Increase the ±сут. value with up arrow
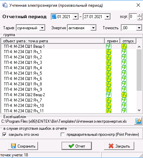 139,15
